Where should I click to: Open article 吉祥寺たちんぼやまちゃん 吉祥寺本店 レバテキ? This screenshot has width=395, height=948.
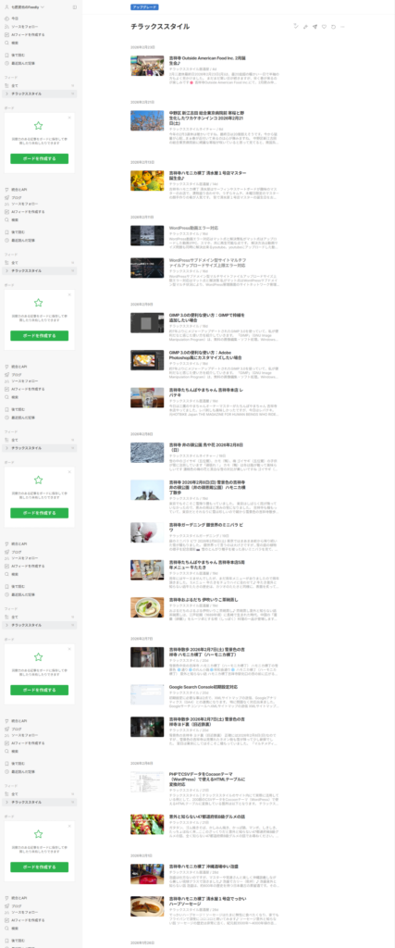point(207,393)
